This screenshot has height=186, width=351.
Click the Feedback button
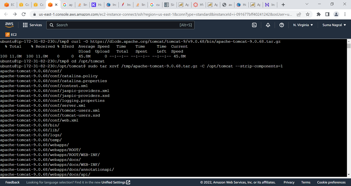click(12, 182)
